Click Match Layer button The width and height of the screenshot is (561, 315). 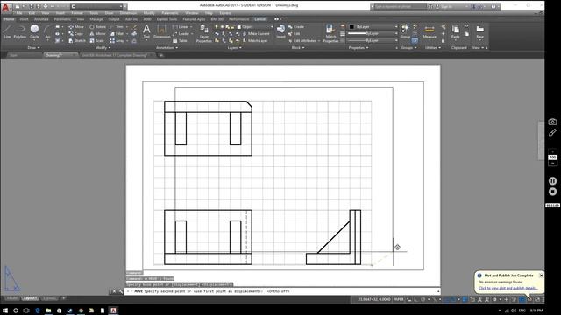(x=255, y=41)
